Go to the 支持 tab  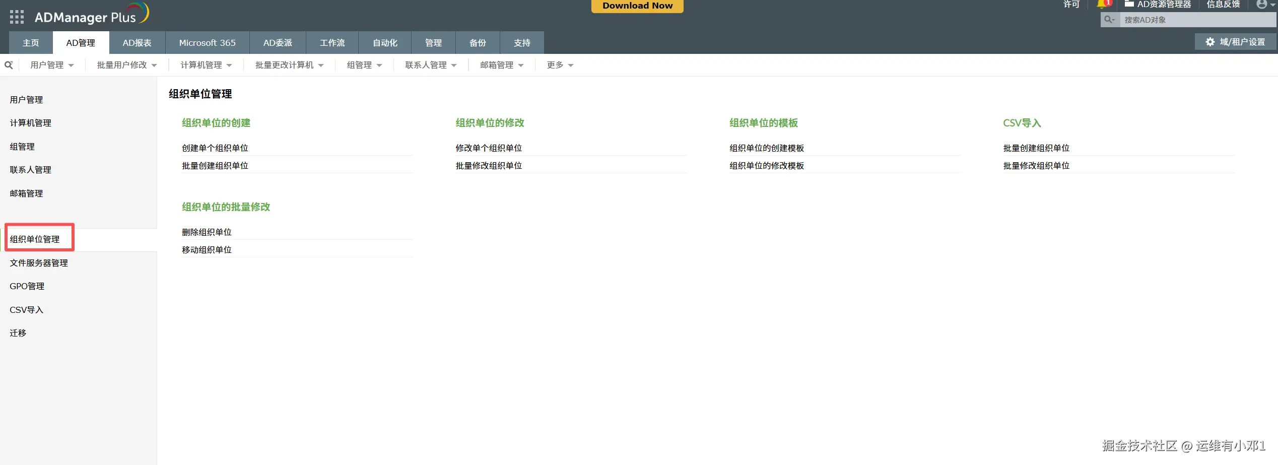point(522,43)
